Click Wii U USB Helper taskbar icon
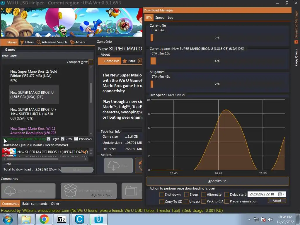300x225 pixels. coord(99,219)
